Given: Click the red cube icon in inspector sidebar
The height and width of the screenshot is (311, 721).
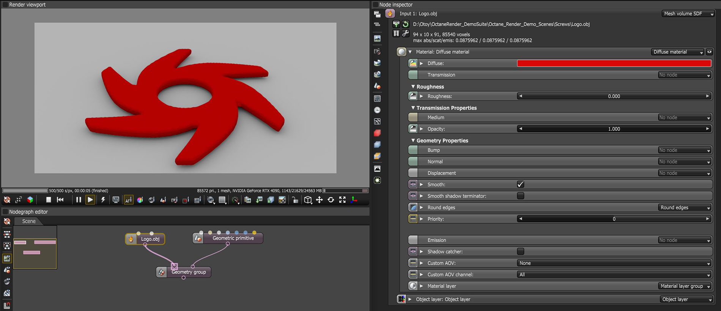Looking at the screenshot, I should 377,133.
